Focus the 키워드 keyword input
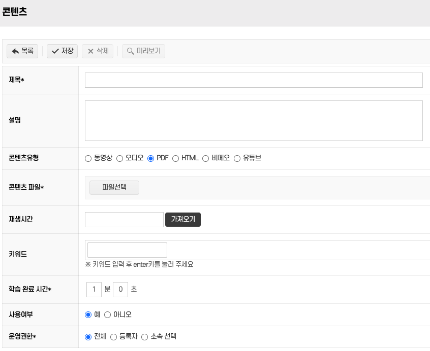This screenshot has height=351, width=430. 128,250
